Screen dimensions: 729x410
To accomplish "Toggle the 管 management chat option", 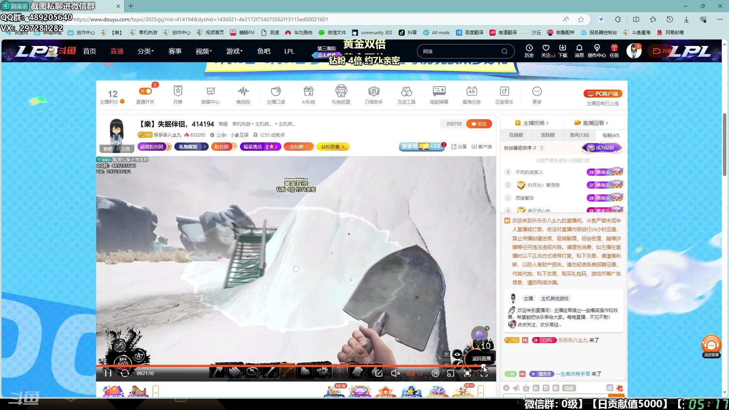I will [546, 388].
